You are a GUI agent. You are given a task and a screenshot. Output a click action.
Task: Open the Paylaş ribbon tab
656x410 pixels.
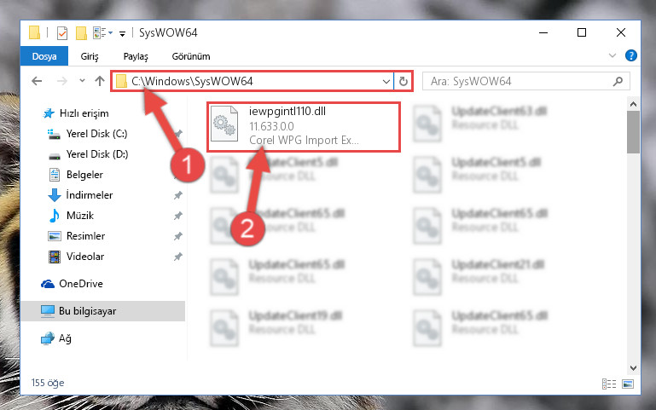coord(136,56)
